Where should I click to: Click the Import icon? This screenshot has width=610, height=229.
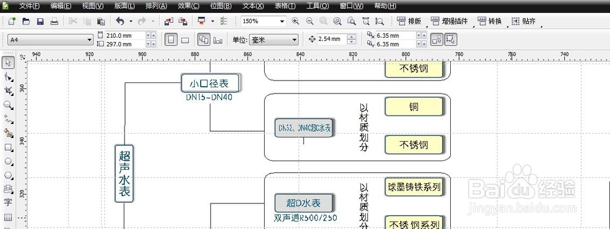coord(168,21)
